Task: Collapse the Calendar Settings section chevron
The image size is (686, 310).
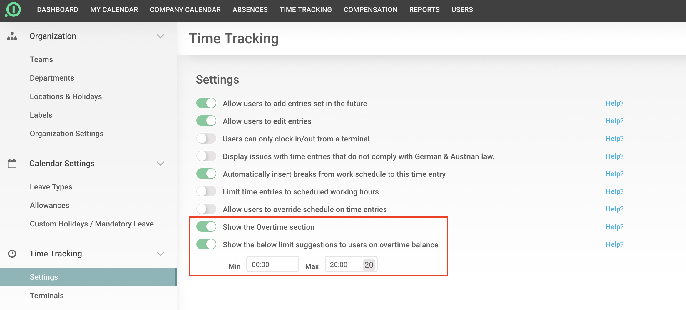Action: [x=160, y=164]
